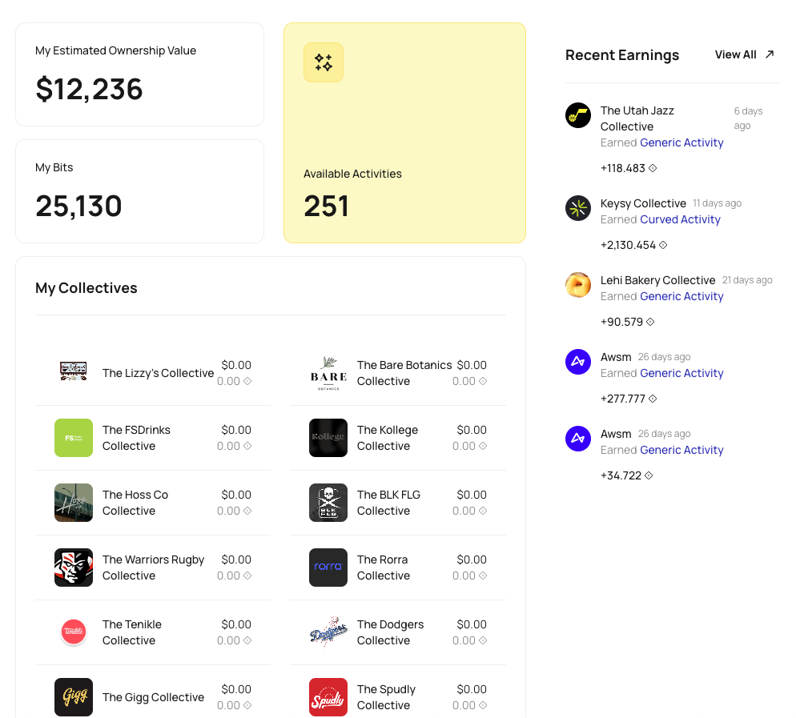Open The Tenikle Collective name
Viewport: 796px width, 718px height.
pos(132,632)
